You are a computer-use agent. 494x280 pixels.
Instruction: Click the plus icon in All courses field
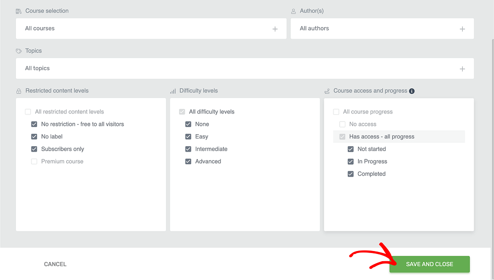(275, 29)
